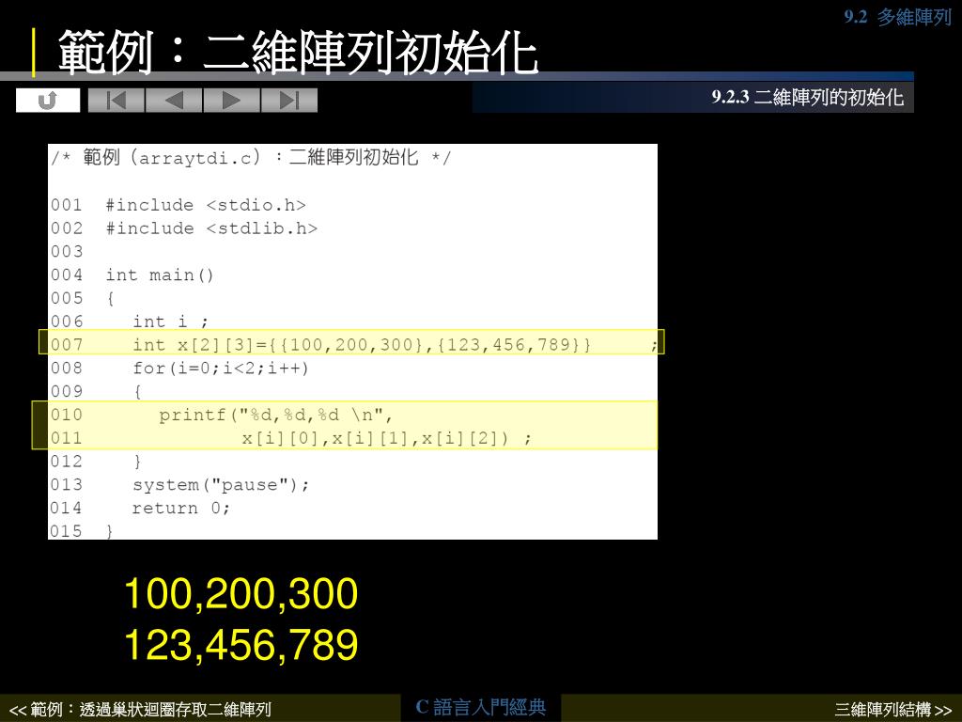The image size is (962, 722).
Task: Select code line 002 #include <stdlib.h>
Action: click(x=184, y=228)
